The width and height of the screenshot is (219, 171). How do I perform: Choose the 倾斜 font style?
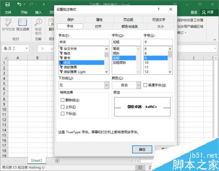[124, 53]
